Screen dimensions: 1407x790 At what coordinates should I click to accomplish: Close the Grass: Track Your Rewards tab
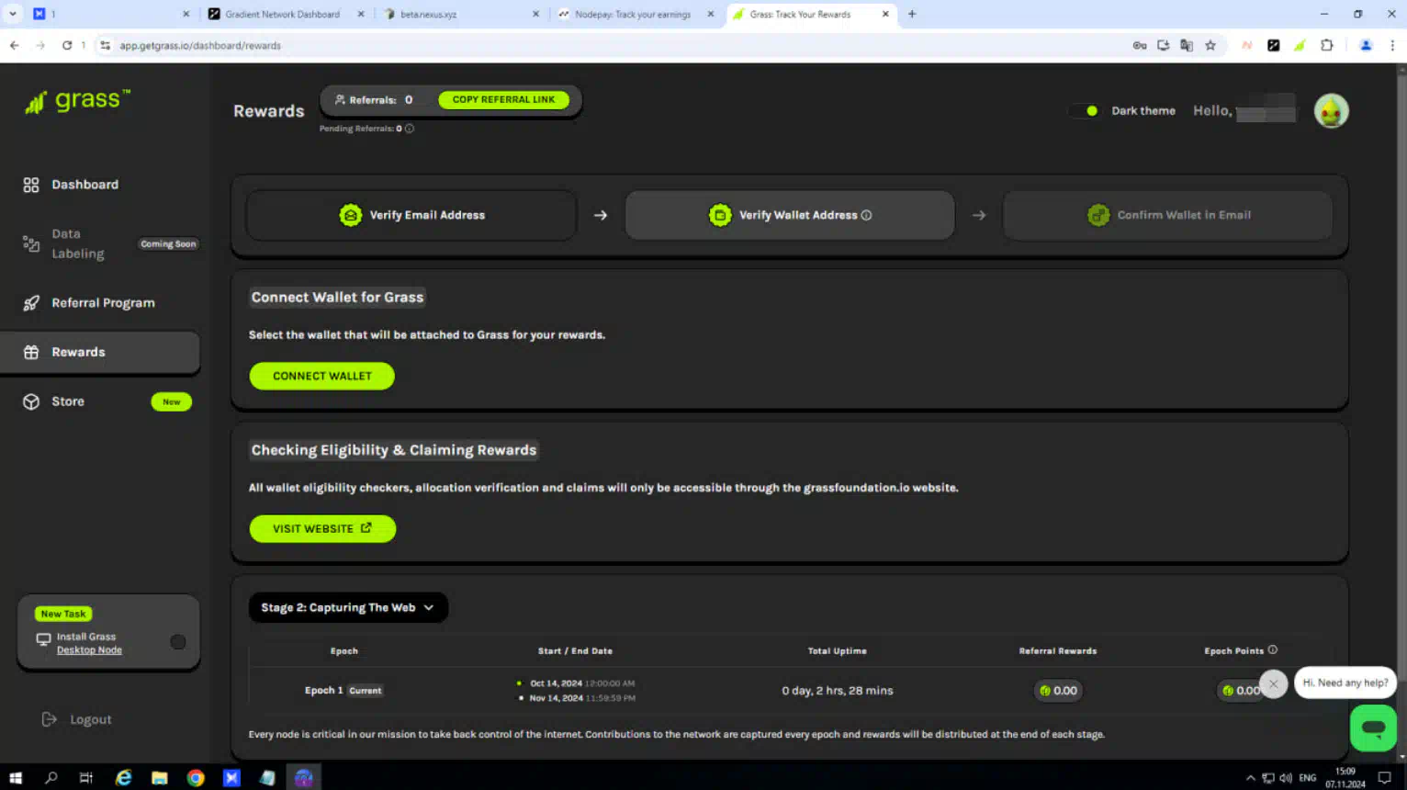click(x=885, y=14)
